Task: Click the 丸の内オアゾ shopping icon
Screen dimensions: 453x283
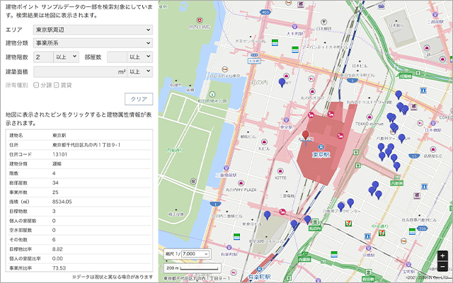Action: point(312,91)
